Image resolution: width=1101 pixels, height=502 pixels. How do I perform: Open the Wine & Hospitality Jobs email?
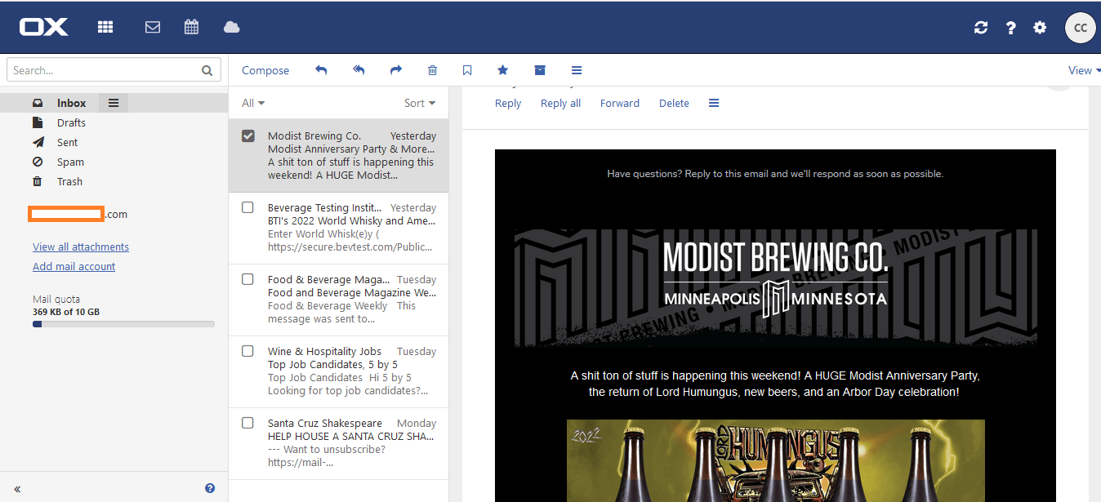click(x=338, y=371)
